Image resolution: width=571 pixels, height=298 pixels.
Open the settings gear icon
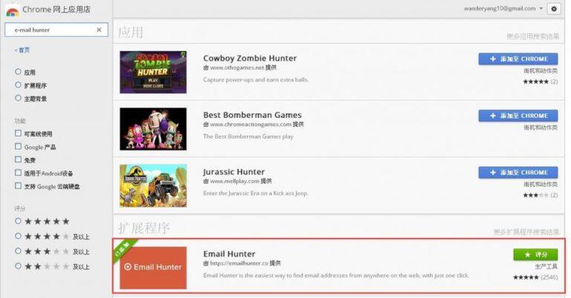(553, 9)
